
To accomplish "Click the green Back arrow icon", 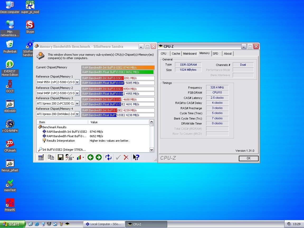I will pyautogui.click(x=90, y=157).
